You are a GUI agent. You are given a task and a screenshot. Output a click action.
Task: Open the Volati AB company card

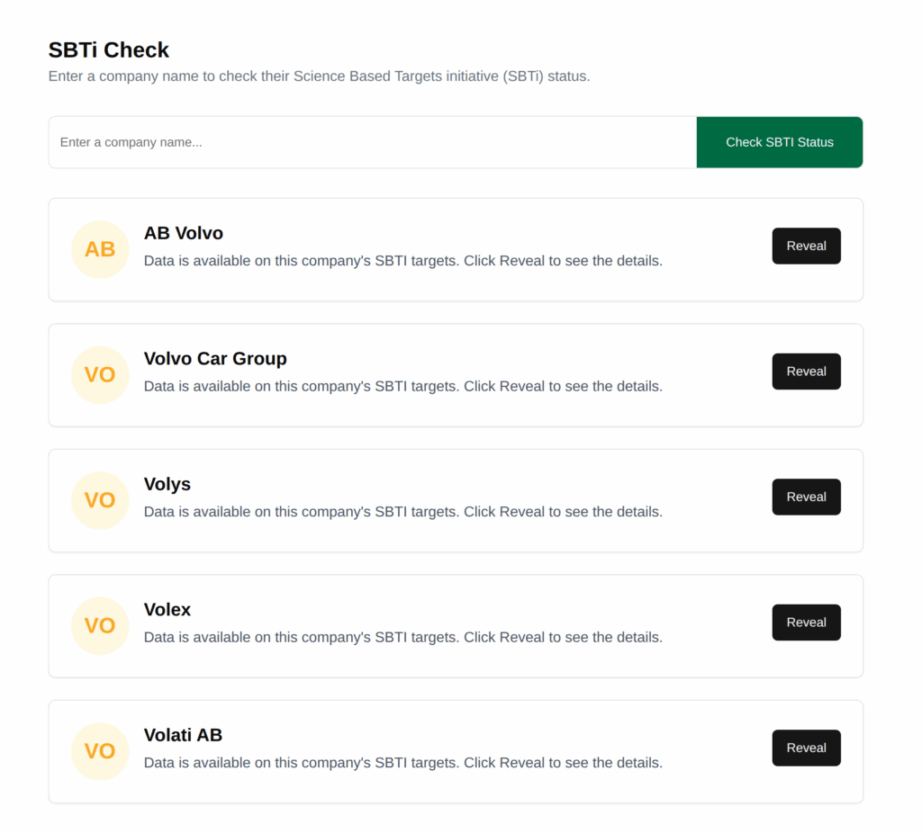pos(456,751)
